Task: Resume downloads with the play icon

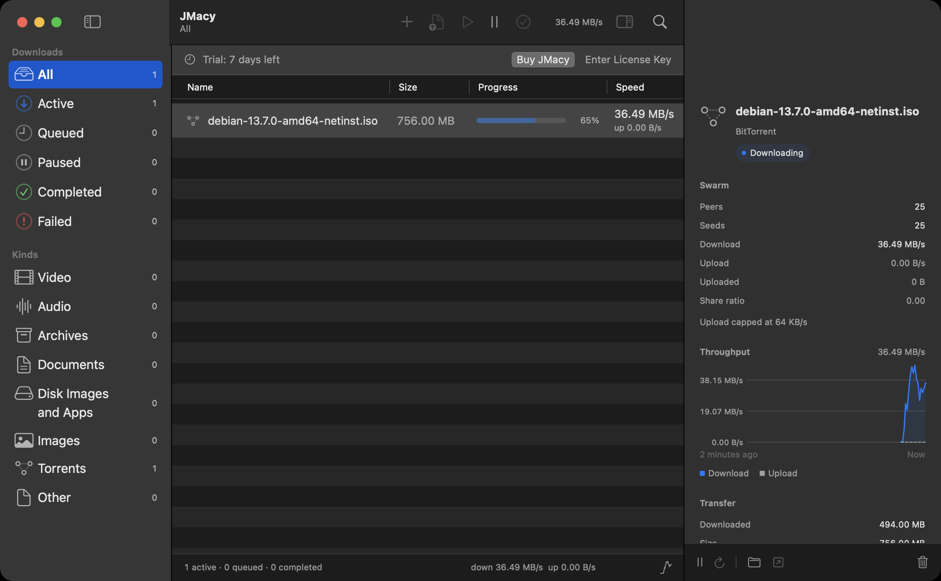Action: pyautogui.click(x=468, y=22)
